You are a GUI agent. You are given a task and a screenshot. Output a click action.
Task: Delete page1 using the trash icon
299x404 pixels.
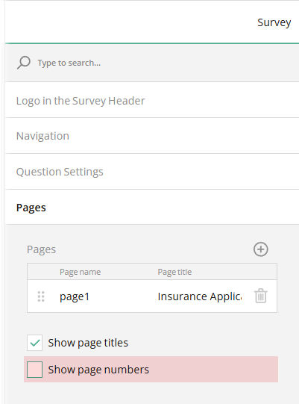[261, 296]
